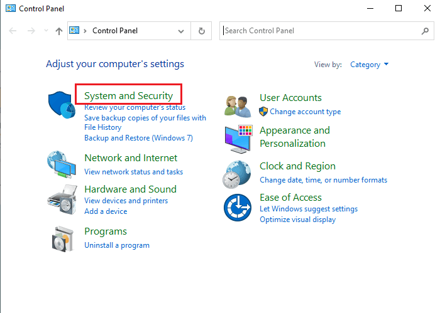Viewport: 440px width, 313px height.
Task: Click the Programs disc box icon
Action: coord(62,239)
